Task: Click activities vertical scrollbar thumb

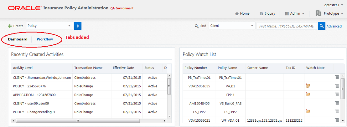Action: coord(169,86)
